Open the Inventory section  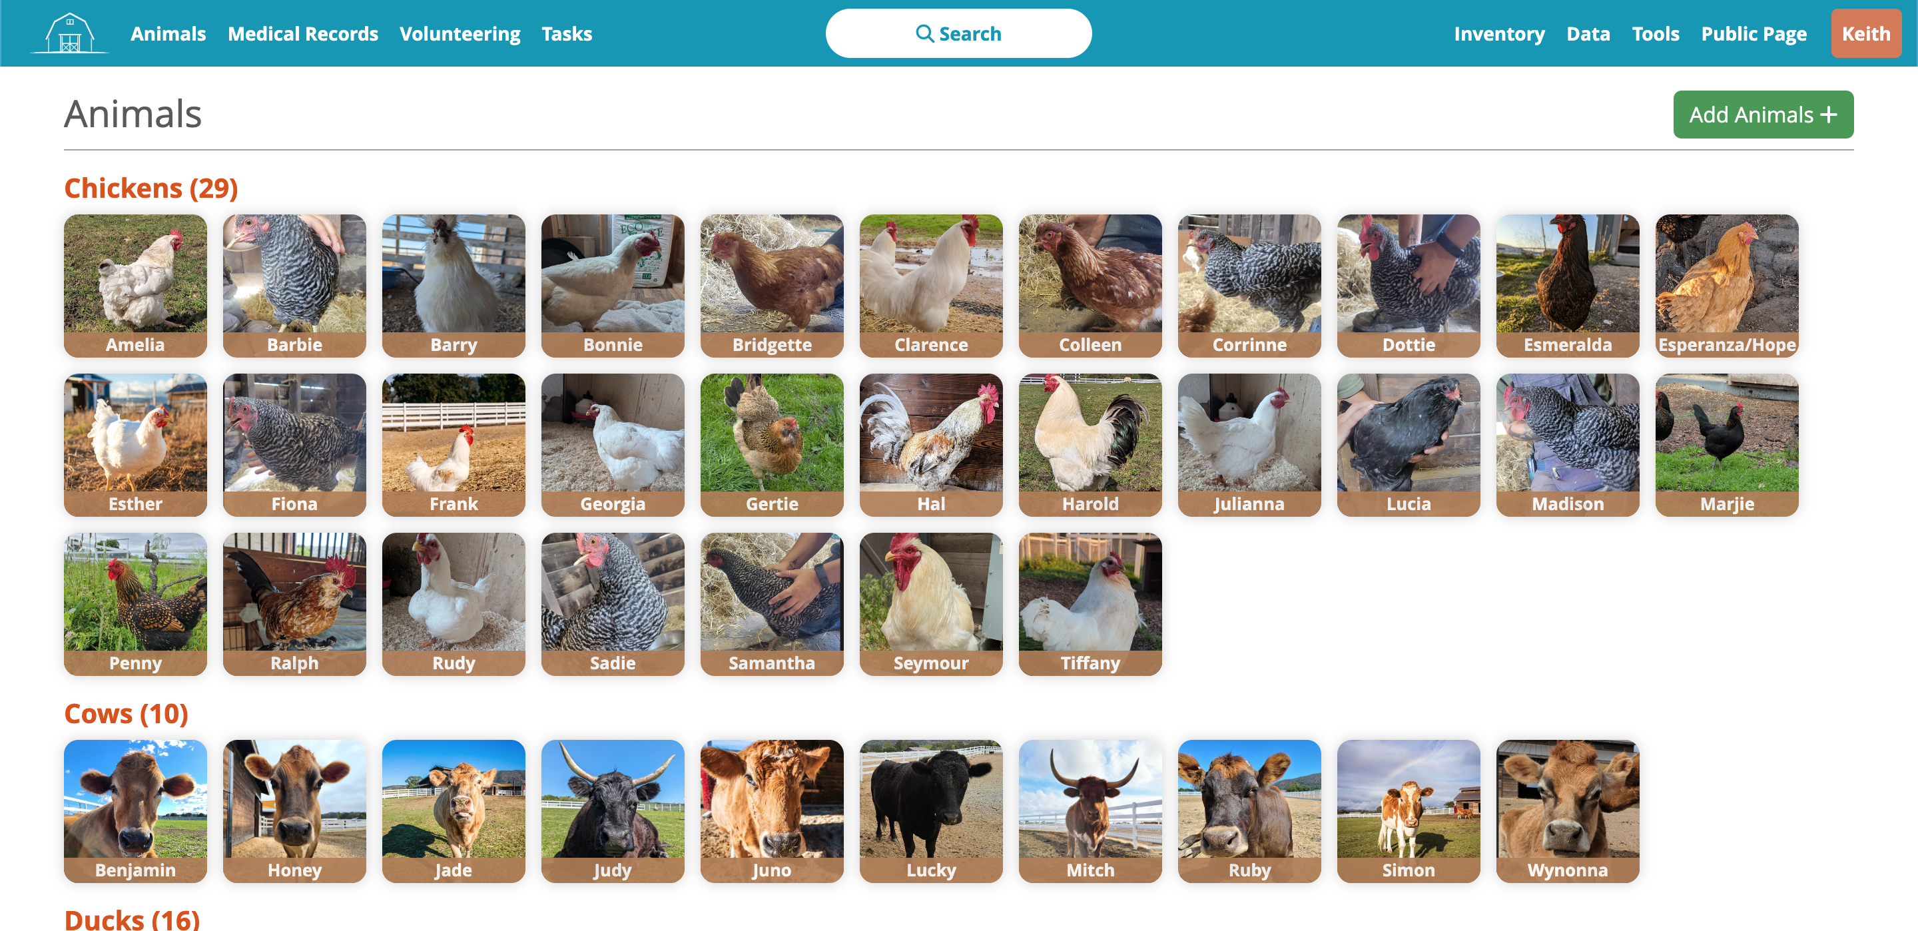coord(1499,33)
